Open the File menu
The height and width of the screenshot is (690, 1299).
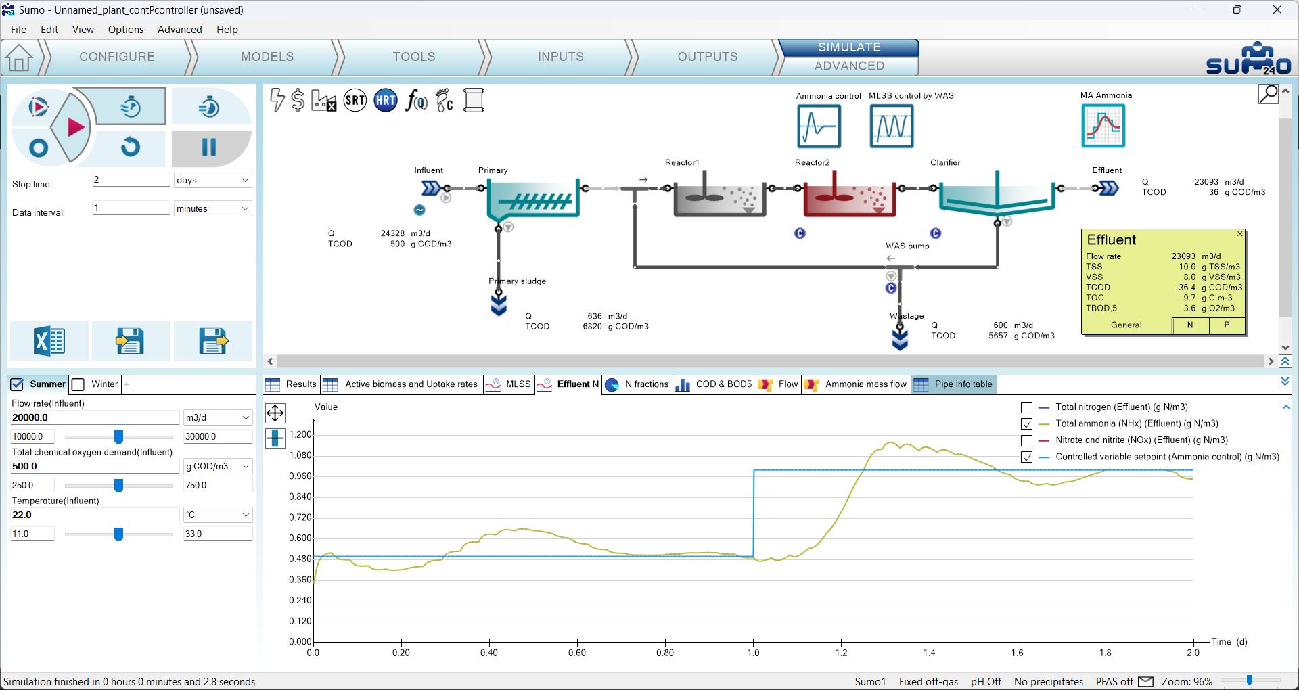[18, 30]
